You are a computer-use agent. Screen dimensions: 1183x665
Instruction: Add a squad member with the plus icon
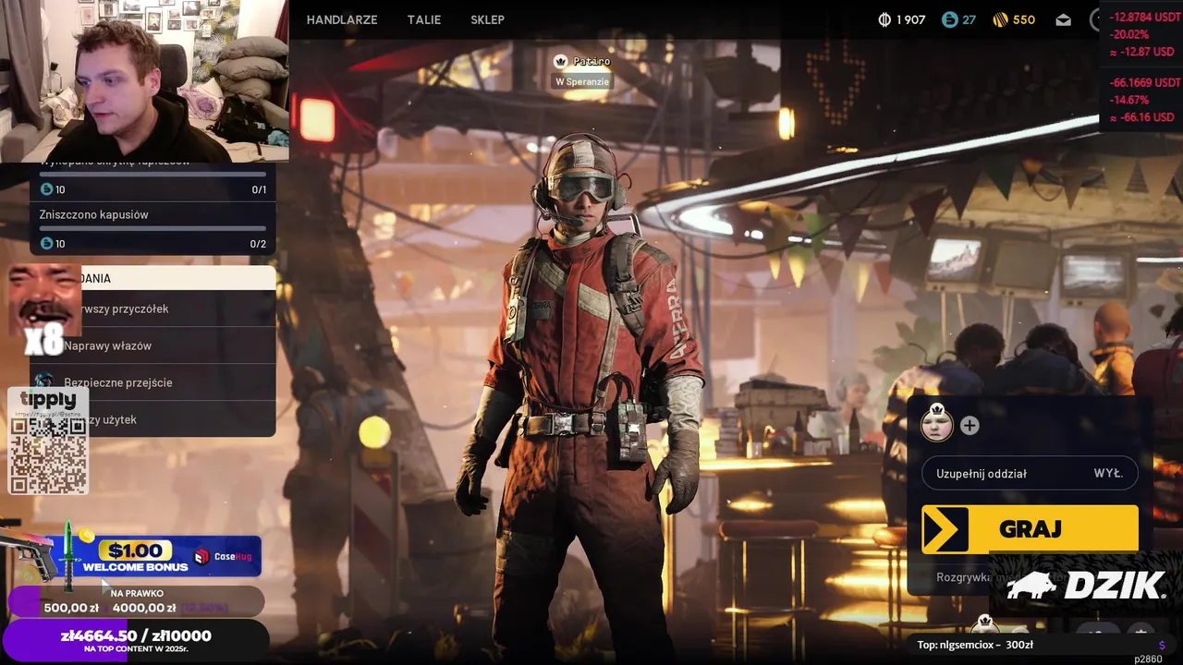970,426
